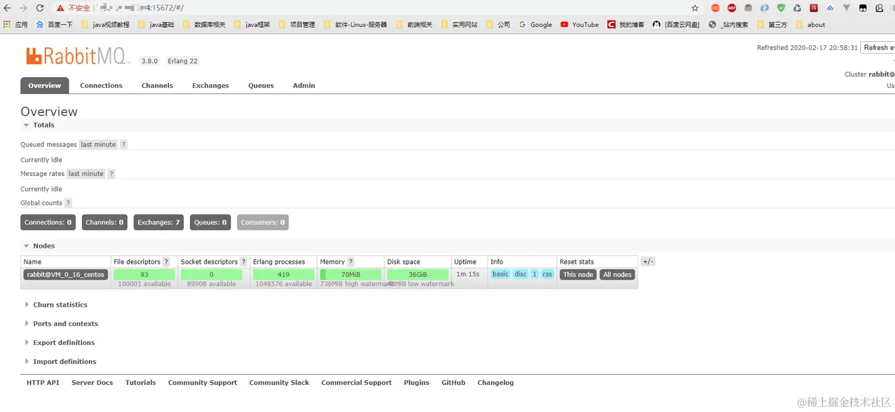Image resolution: width=895 pixels, height=412 pixels.
Task: Open the Queued messages help question mark
Action: click(x=124, y=144)
